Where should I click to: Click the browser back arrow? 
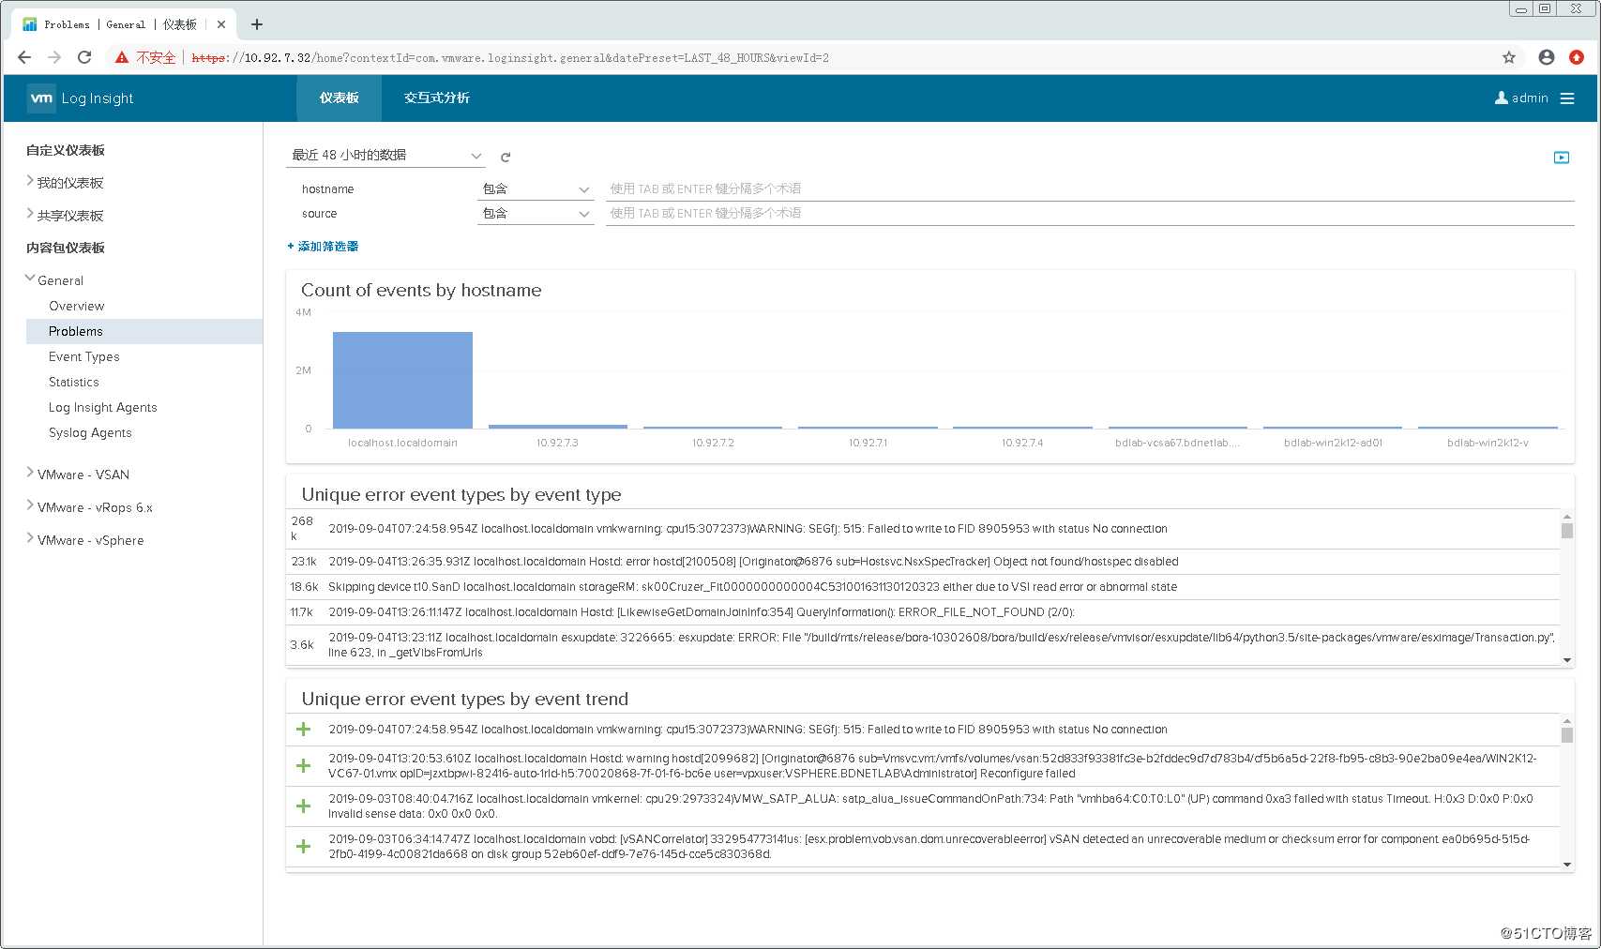24,57
